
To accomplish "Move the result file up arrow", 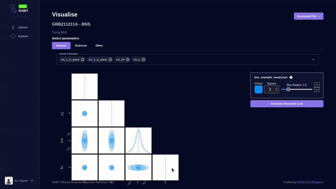I will pyautogui.click(x=317, y=85).
